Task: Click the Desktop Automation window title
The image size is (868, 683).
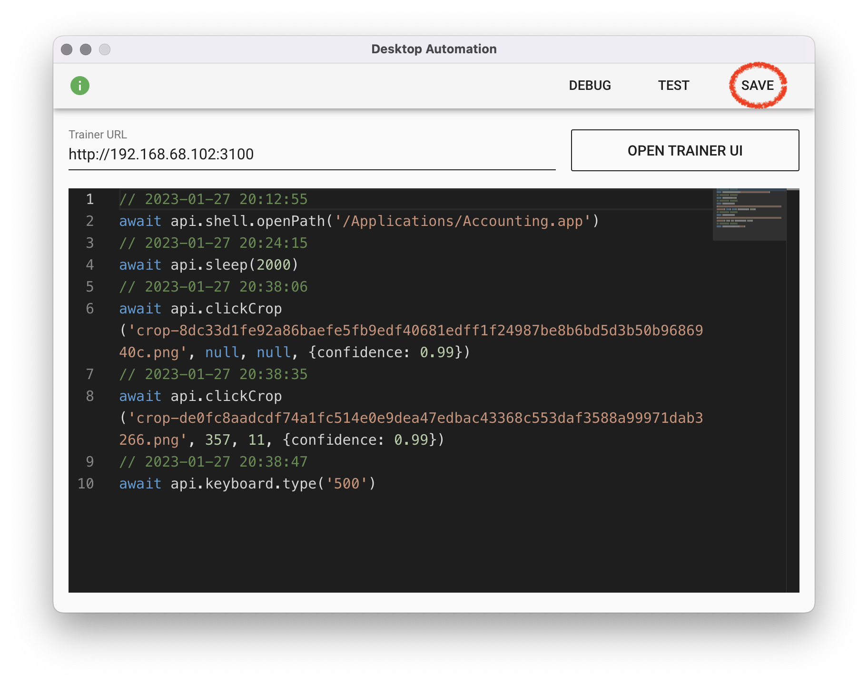Action: [x=434, y=49]
